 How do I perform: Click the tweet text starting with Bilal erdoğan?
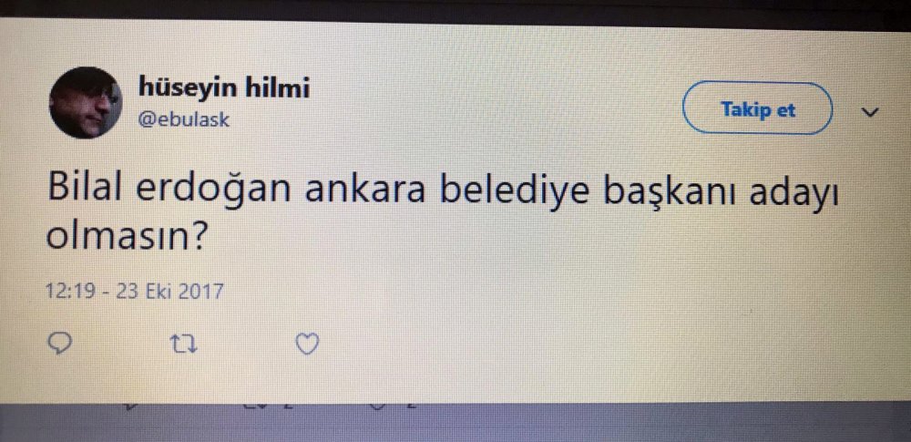pos(443,211)
